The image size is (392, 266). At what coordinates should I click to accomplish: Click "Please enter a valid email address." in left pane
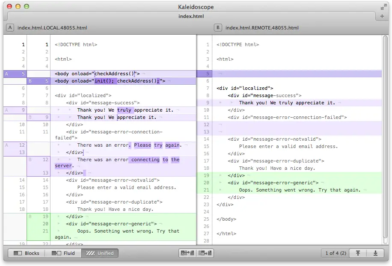(127, 187)
